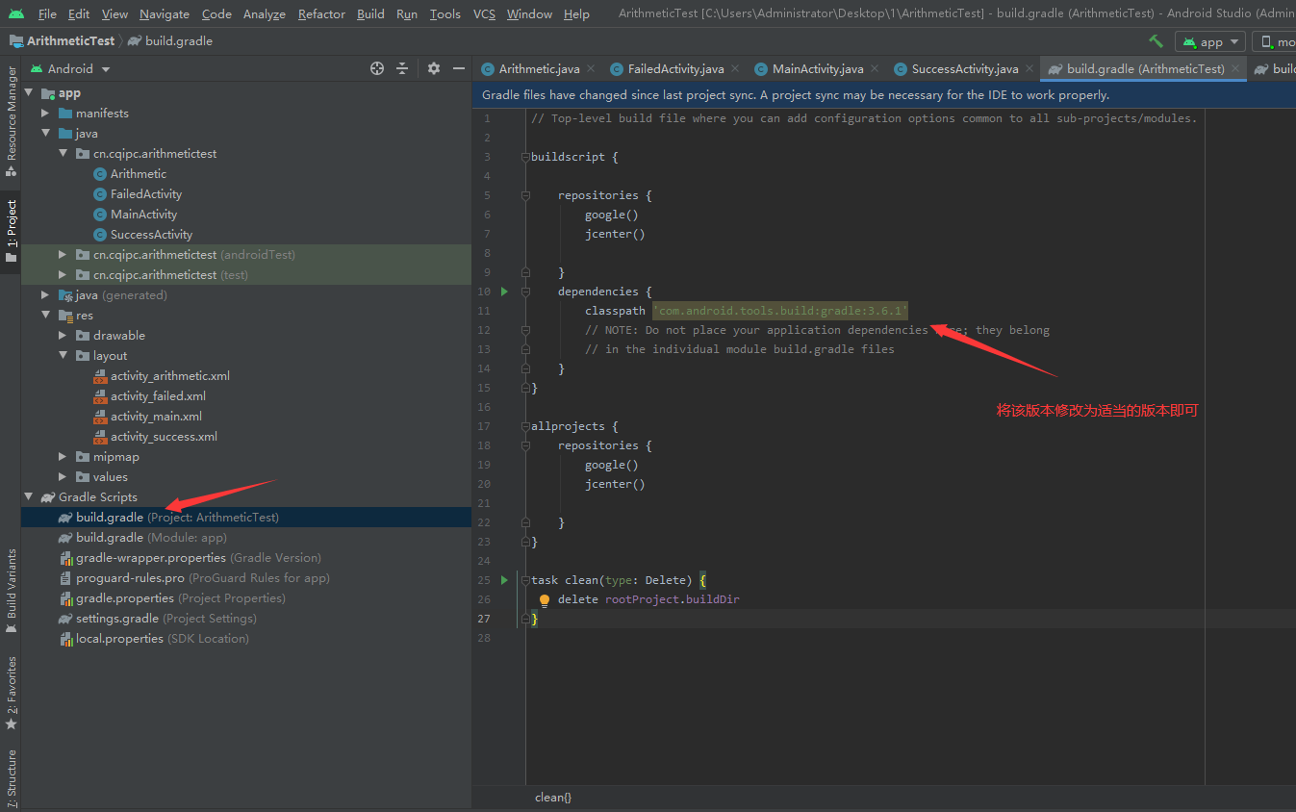Select the Arithmetic class in tree
Viewport: 1296px width, 812px height.
tap(139, 173)
